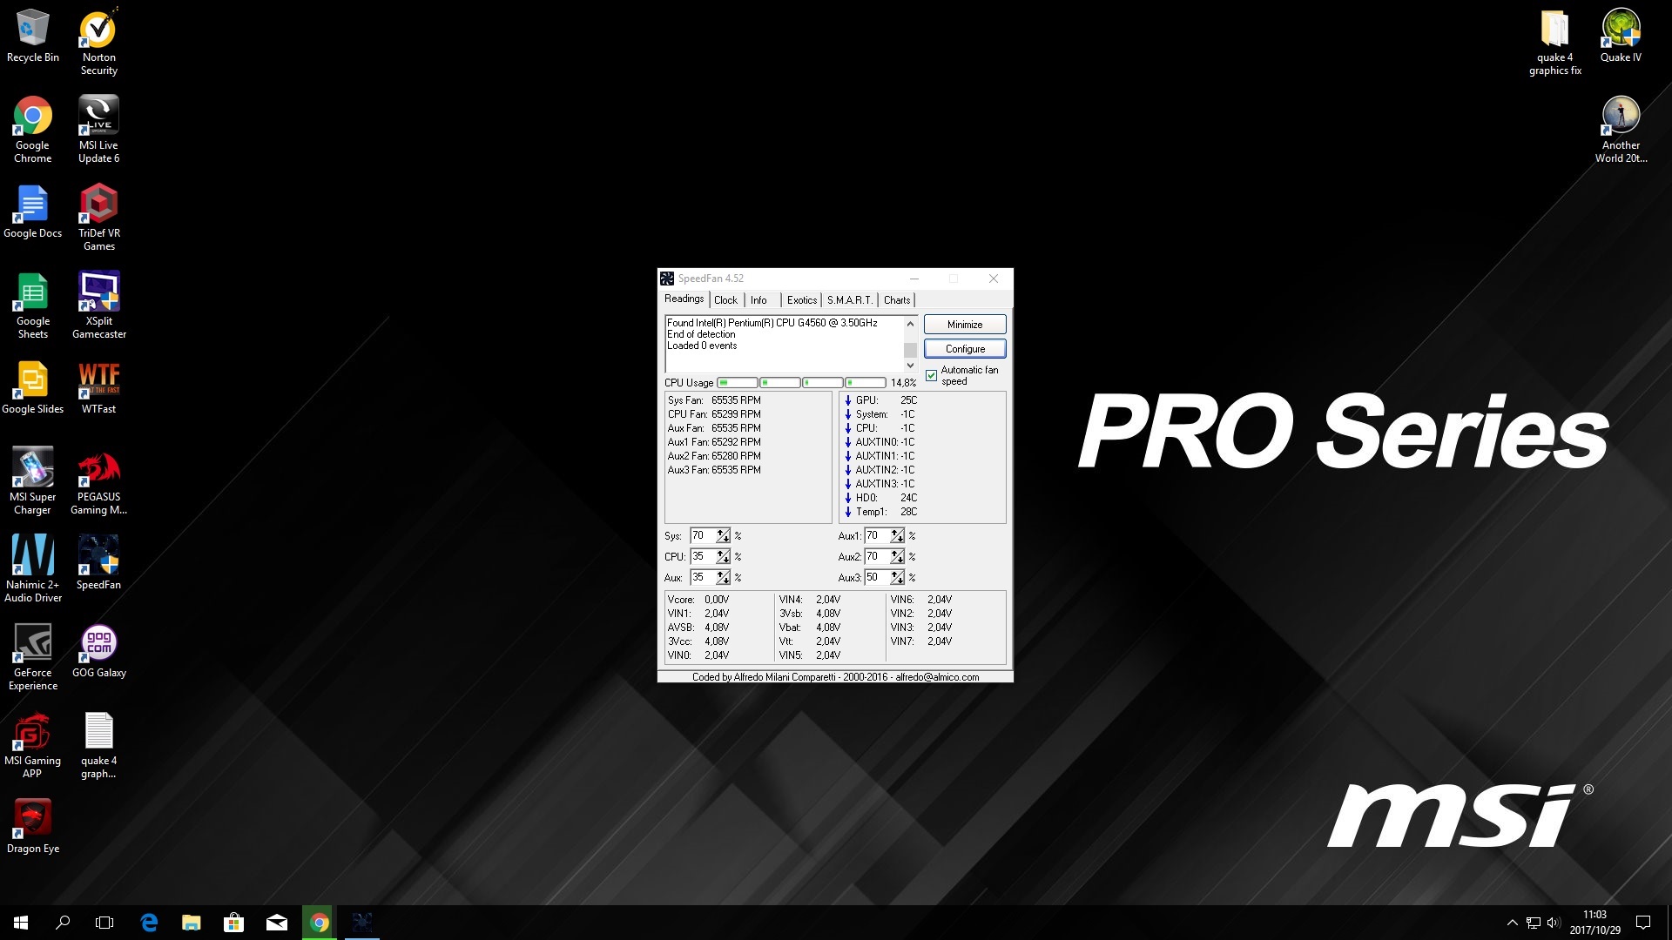
Task: Select the SpeedFan desktop shortcut
Action: pos(98,563)
